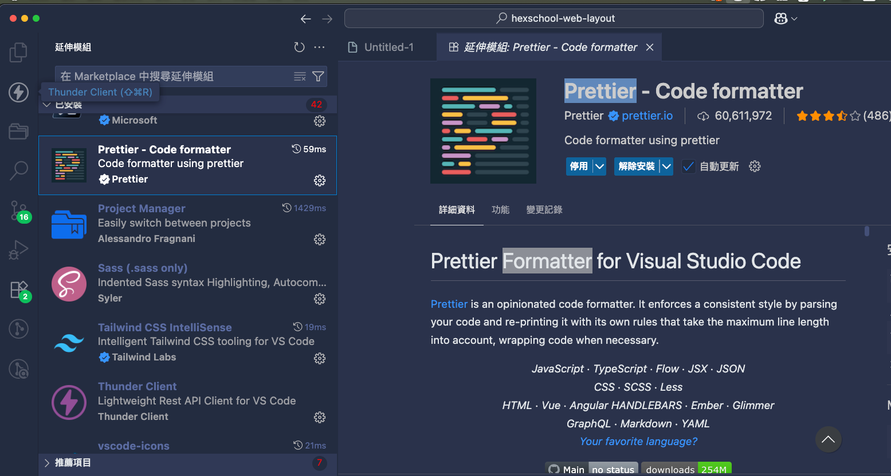
Task: Select Thunder Client extension in list
Action: (x=187, y=403)
